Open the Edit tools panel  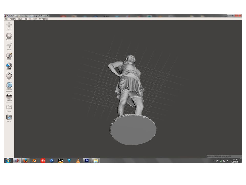(9, 76)
